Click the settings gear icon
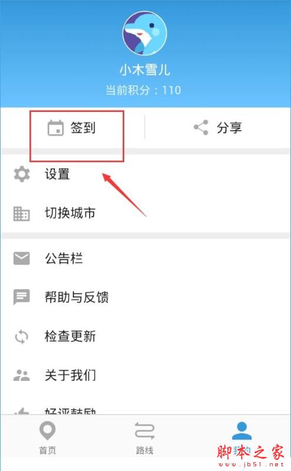 point(22,174)
